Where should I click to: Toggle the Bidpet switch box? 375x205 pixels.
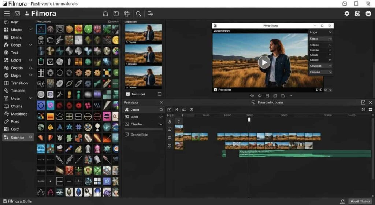pos(161,110)
